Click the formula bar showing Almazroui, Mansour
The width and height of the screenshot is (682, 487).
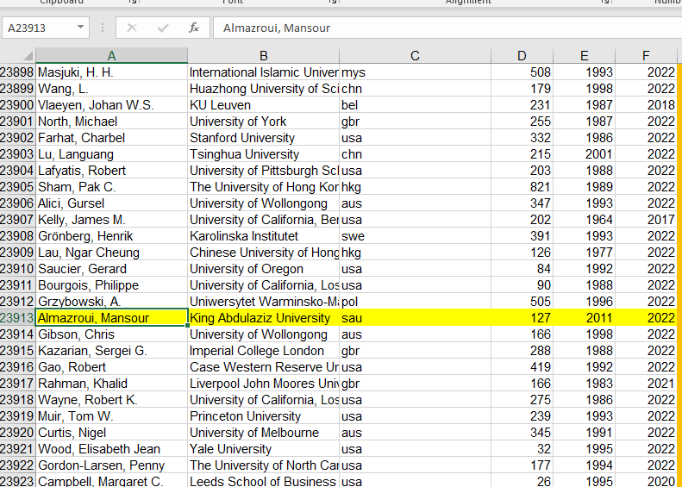447,28
